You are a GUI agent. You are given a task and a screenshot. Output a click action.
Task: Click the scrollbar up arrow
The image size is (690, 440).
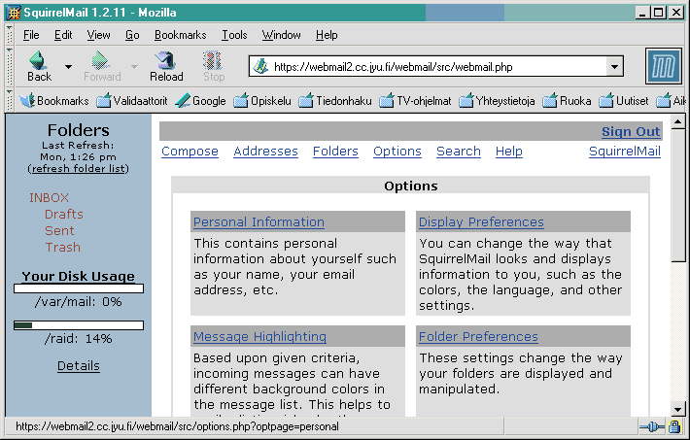tap(677, 121)
